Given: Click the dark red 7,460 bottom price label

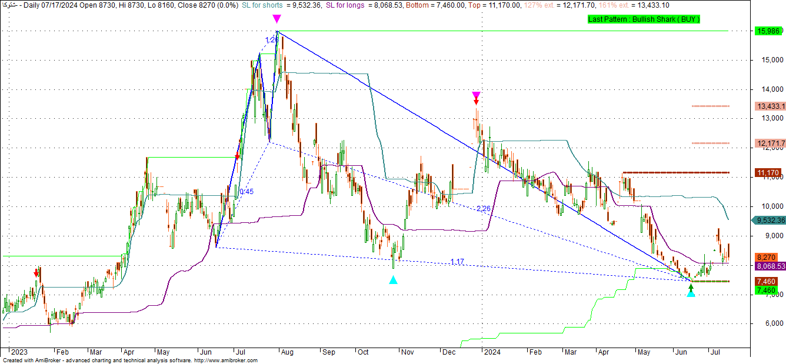Looking at the screenshot, I should click(767, 282).
